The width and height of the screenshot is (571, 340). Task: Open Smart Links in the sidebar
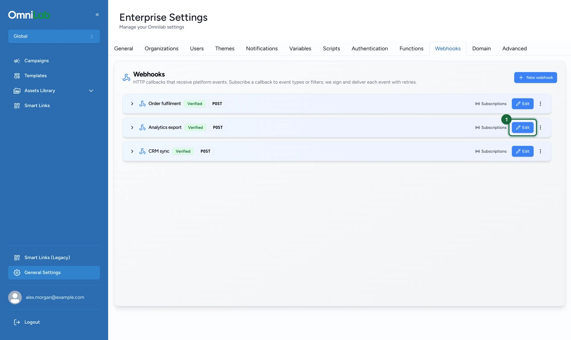[x=54, y=106]
